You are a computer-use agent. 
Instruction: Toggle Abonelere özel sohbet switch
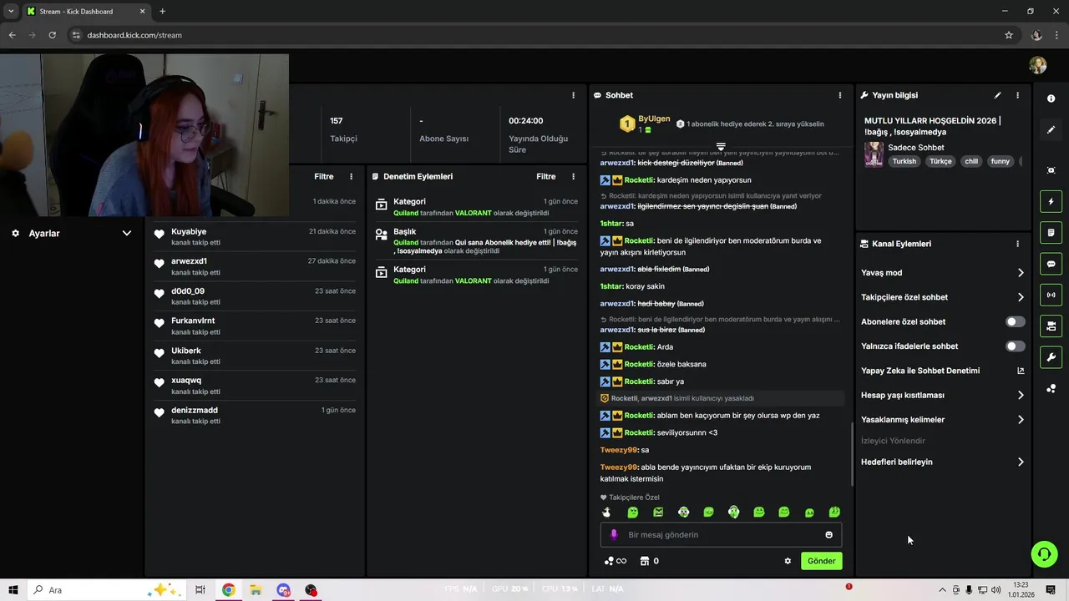click(1015, 321)
